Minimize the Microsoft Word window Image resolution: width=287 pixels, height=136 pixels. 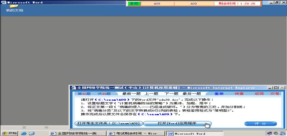point(271,2)
